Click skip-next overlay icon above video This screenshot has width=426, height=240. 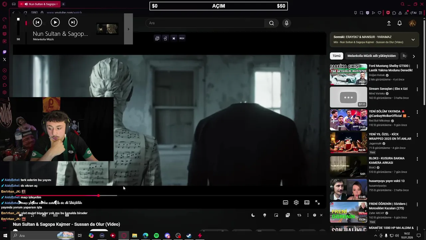[x=173, y=38]
